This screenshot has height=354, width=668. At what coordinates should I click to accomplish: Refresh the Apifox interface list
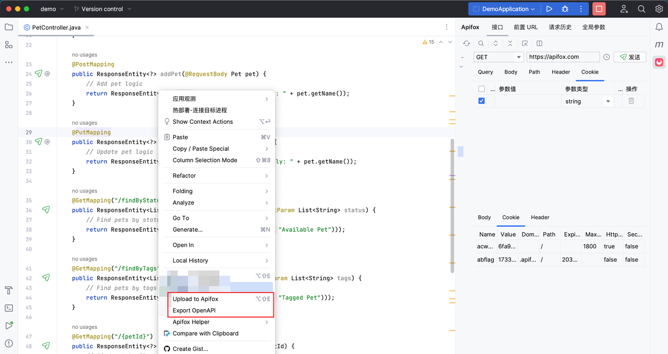coord(467,43)
